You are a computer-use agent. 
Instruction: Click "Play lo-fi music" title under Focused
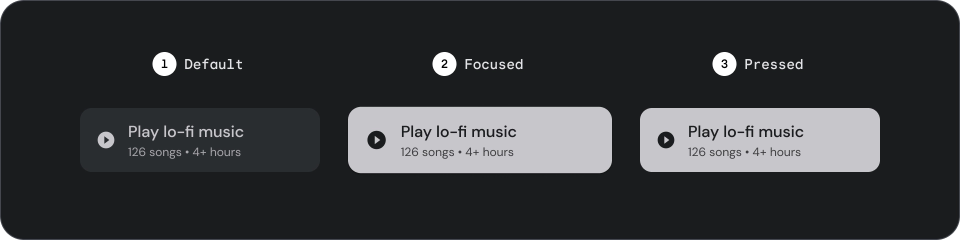coord(458,132)
